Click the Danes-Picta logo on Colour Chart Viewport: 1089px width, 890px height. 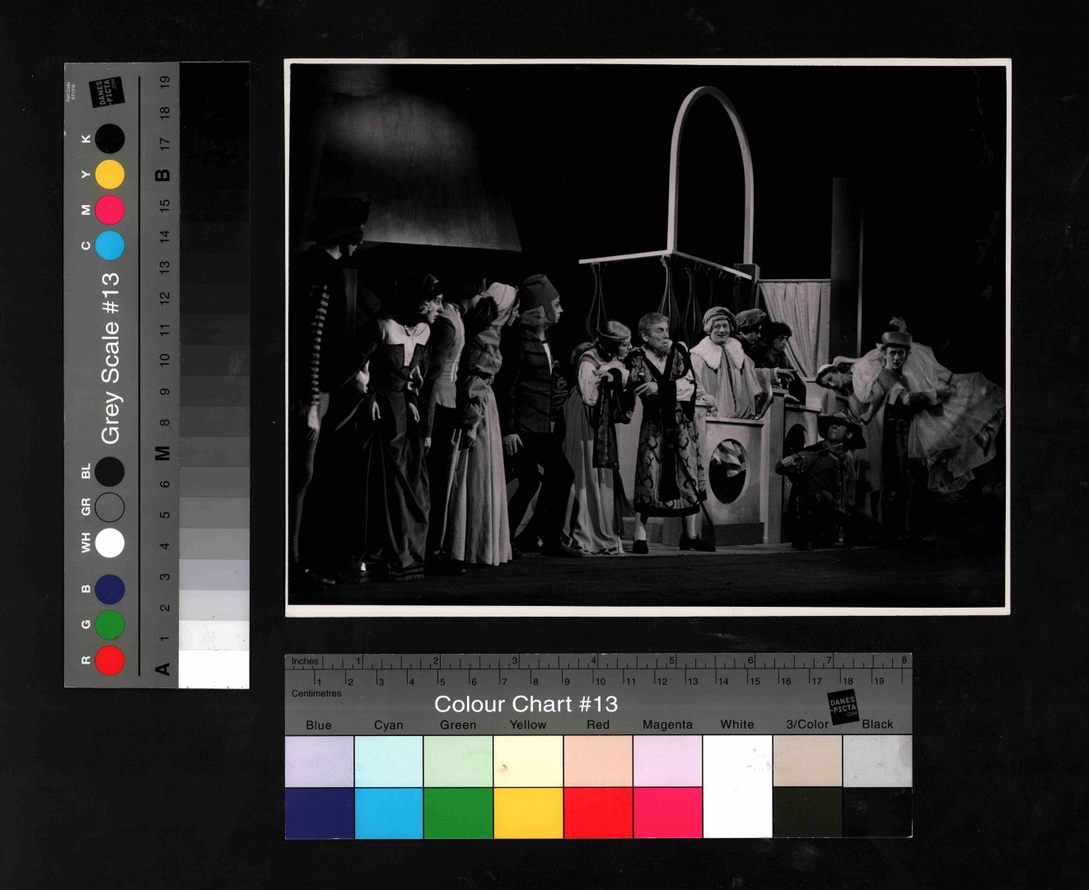tap(843, 707)
